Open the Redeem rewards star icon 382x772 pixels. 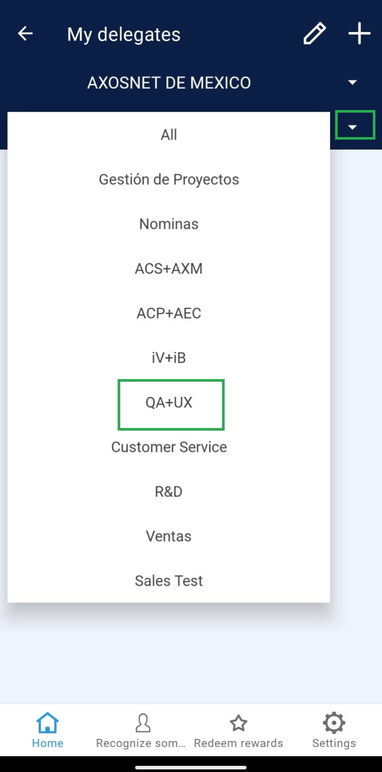coord(238,724)
